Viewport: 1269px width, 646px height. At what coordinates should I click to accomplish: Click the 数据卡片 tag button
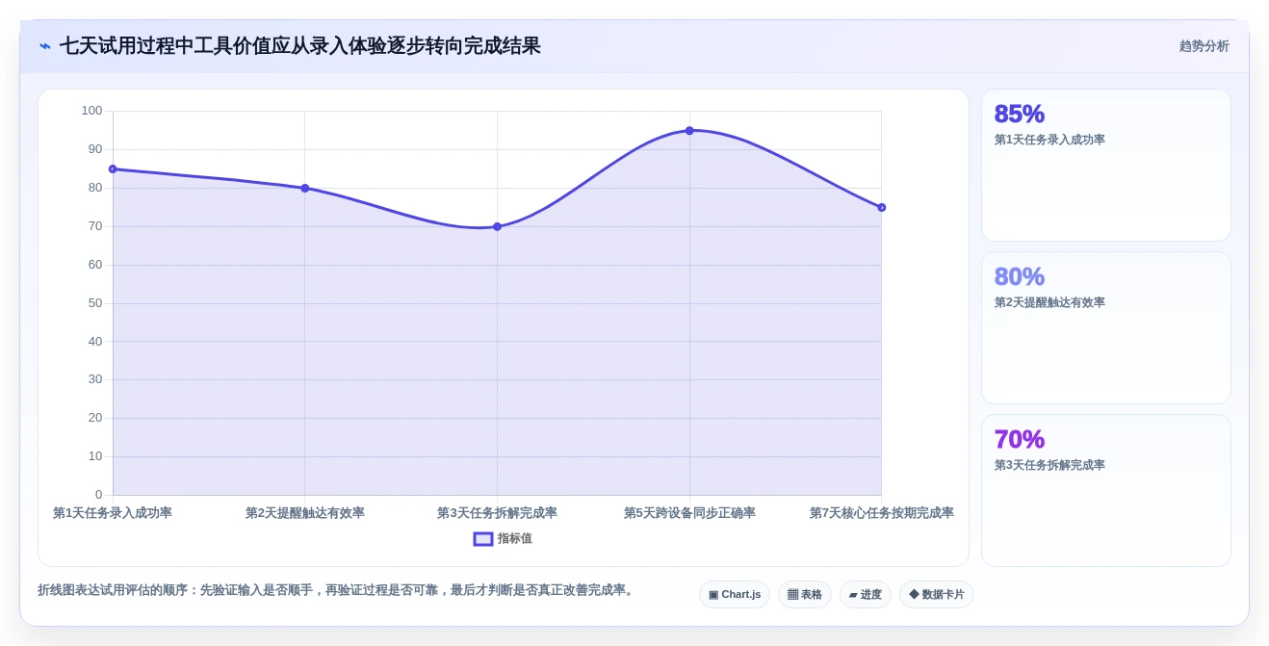pyautogui.click(x=937, y=595)
